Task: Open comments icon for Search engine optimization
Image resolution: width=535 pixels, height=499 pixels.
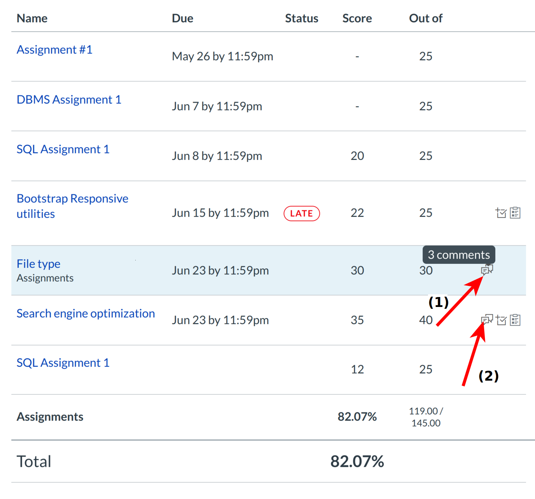Action: coord(487,320)
